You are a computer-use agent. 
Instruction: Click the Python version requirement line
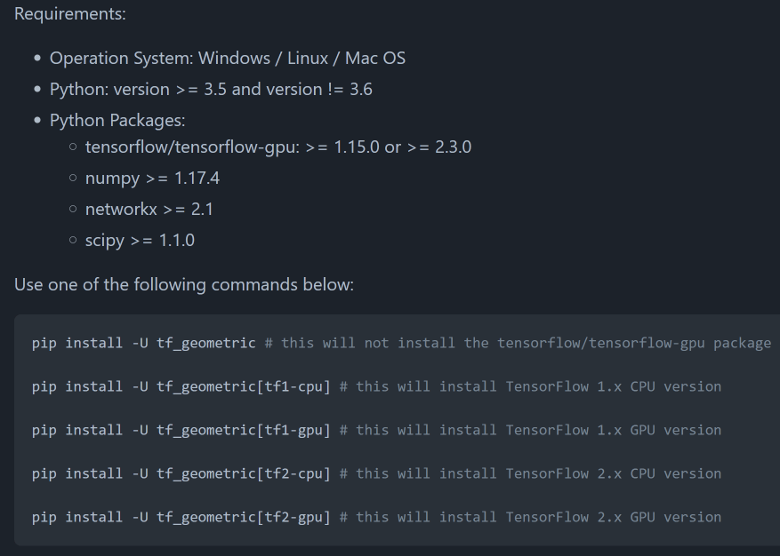tap(211, 90)
